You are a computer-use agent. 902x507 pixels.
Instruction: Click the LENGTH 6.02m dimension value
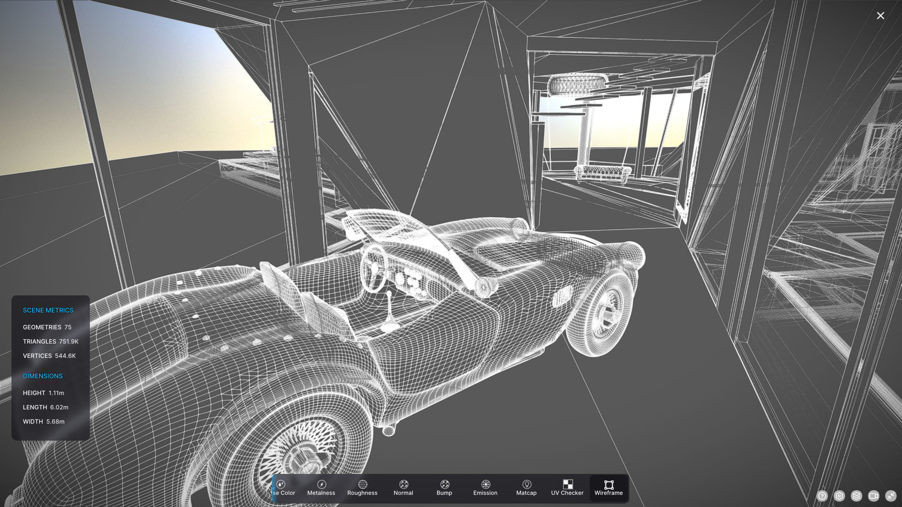click(x=46, y=407)
